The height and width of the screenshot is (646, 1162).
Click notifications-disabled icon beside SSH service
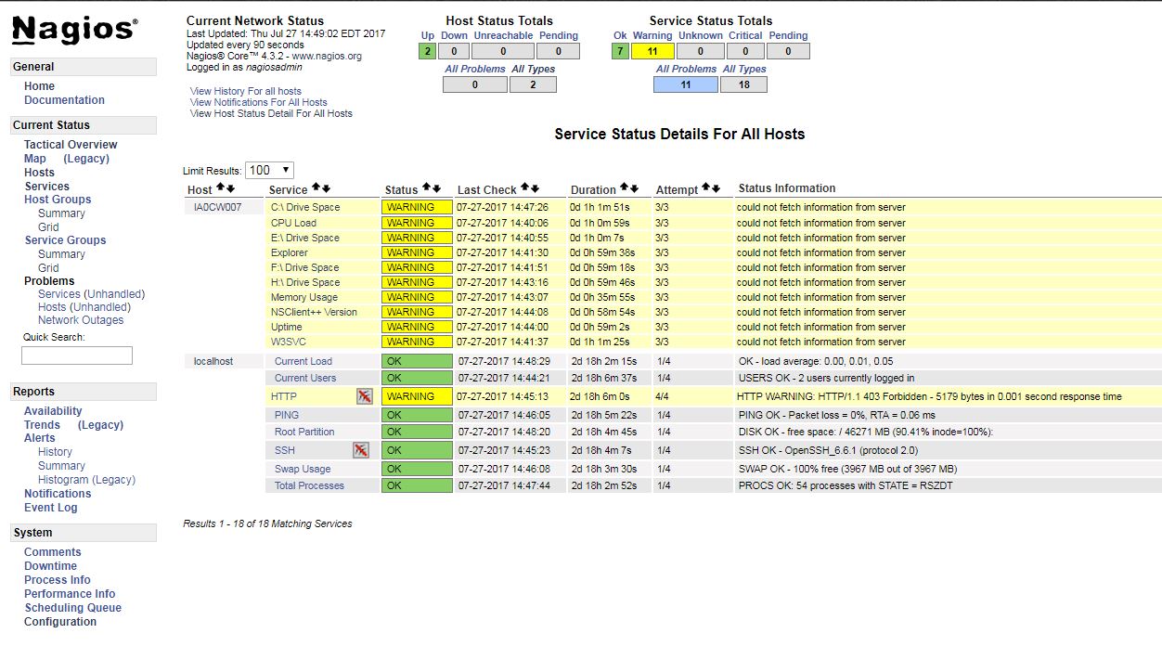click(361, 450)
